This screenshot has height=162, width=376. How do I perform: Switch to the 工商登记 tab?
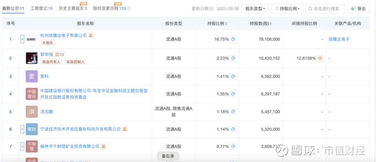(x=41, y=8)
